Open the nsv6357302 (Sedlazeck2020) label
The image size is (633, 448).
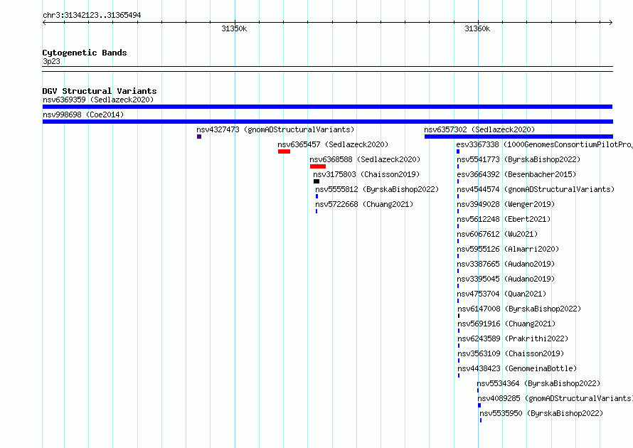(479, 129)
